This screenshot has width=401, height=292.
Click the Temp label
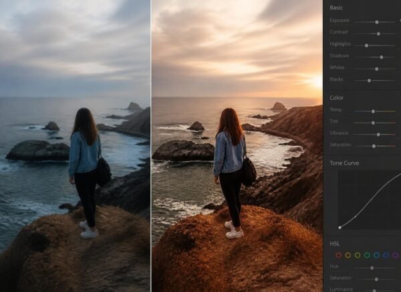click(x=336, y=109)
